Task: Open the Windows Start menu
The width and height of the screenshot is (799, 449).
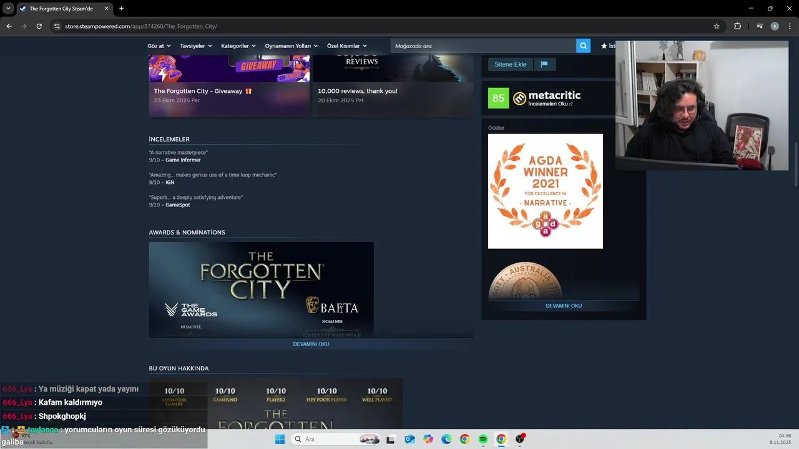Action: coord(280,439)
